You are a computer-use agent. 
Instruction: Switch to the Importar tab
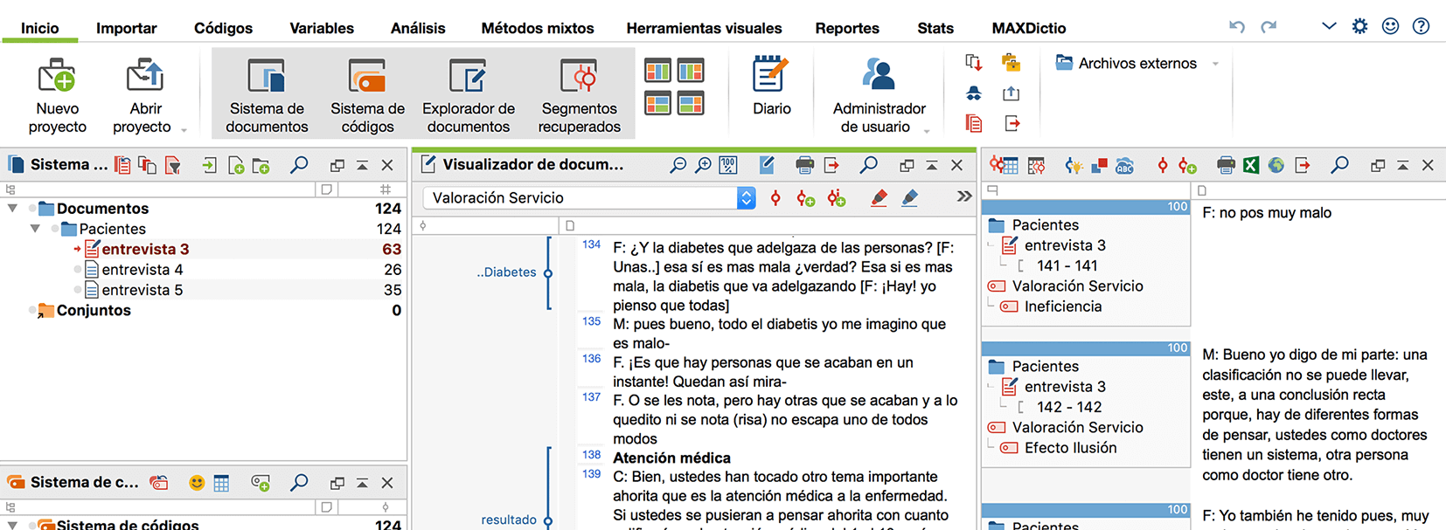[127, 28]
